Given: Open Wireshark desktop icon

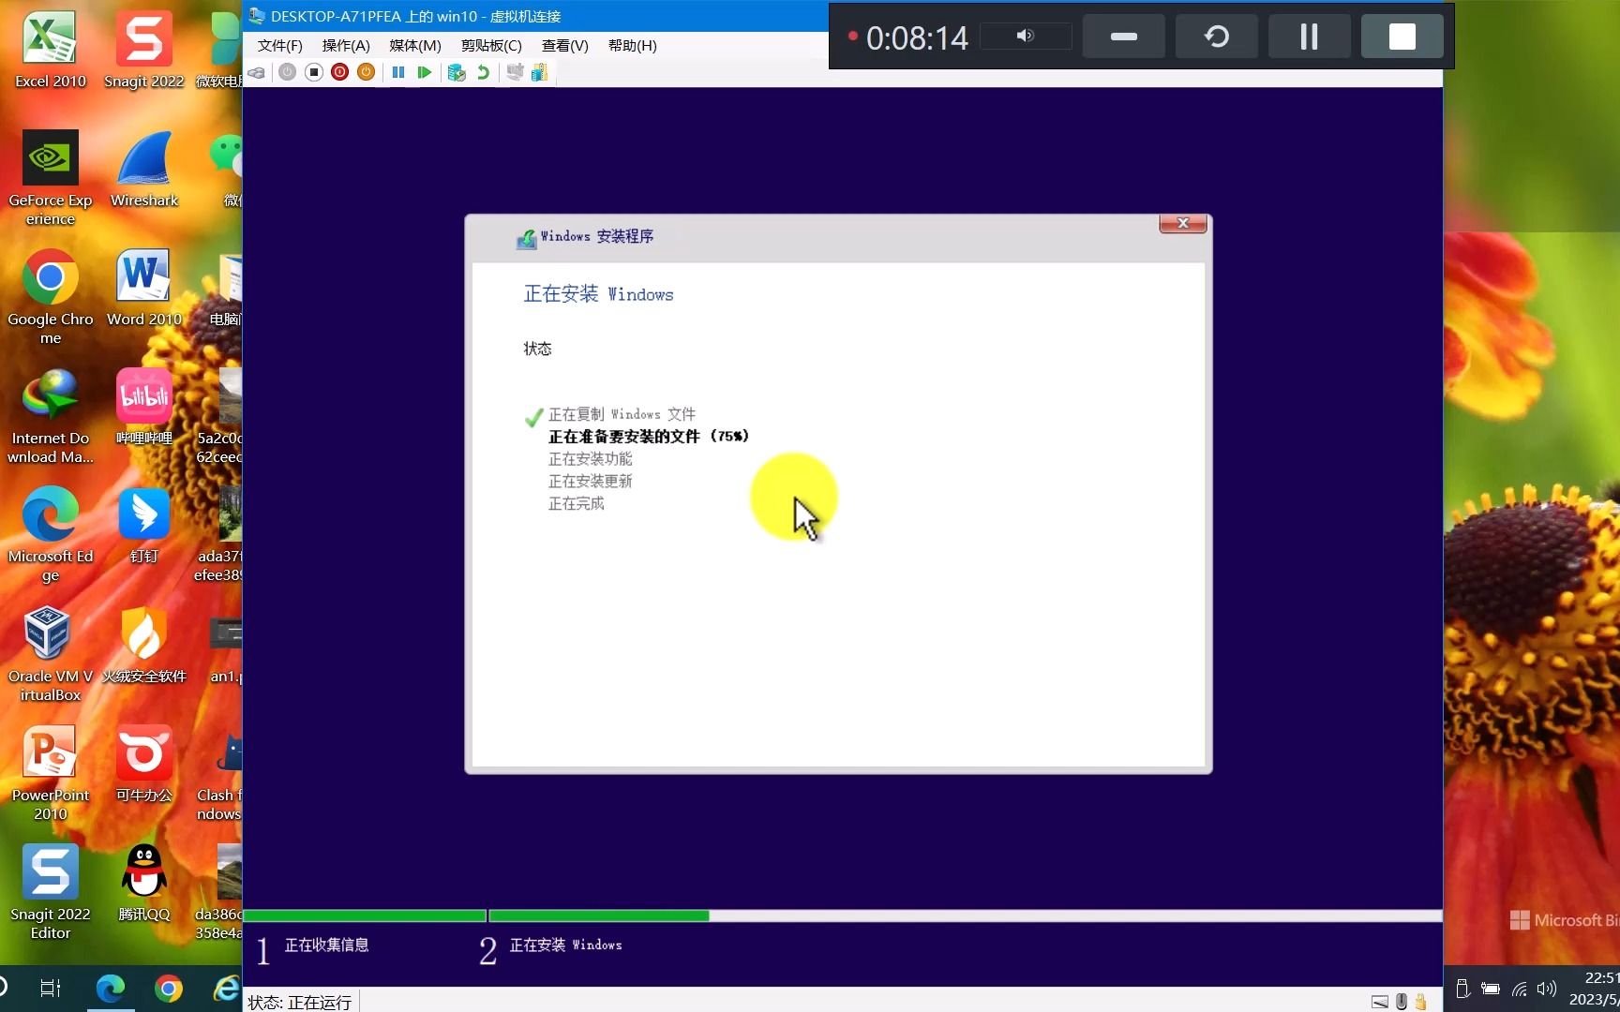Looking at the screenshot, I should 143,170.
